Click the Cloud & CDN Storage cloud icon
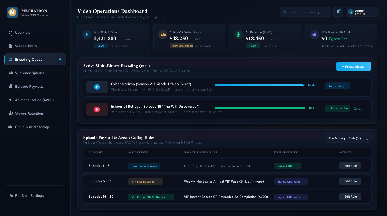The width and height of the screenshot is (387, 216). (x=11, y=127)
